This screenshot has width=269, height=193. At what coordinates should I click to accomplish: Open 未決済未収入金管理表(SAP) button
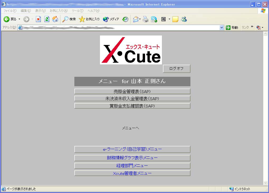132,99
